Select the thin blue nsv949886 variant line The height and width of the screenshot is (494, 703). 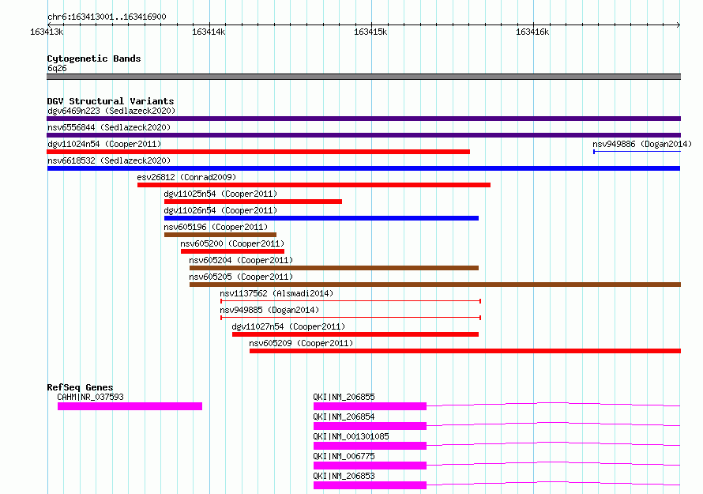click(637, 152)
